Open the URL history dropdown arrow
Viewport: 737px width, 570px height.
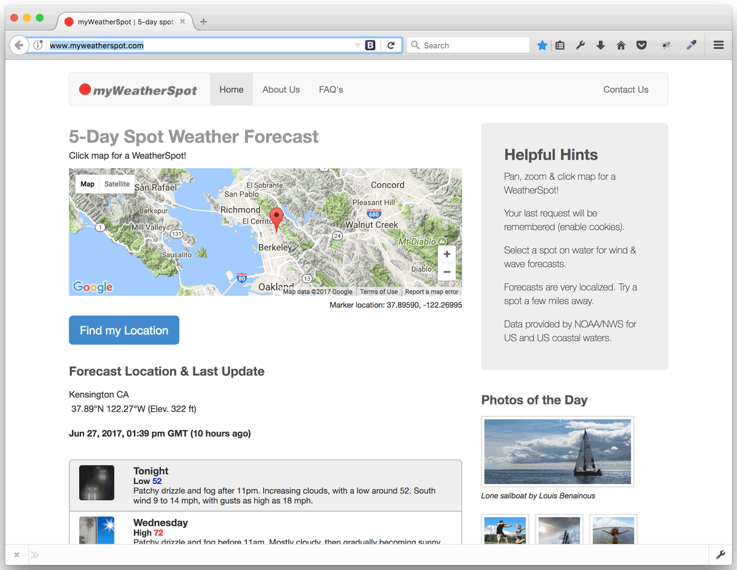point(357,45)
